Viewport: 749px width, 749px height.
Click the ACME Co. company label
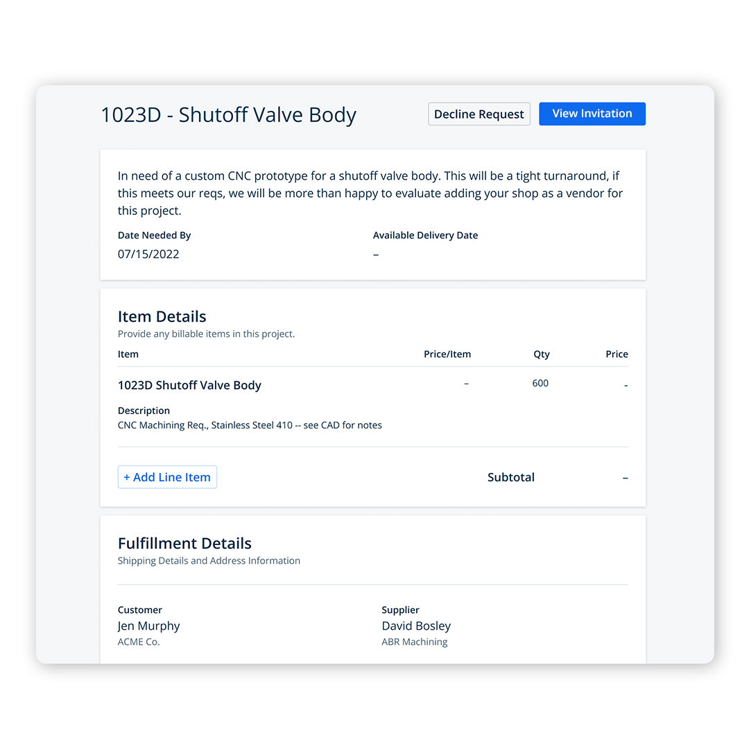[x=139, y=642]
